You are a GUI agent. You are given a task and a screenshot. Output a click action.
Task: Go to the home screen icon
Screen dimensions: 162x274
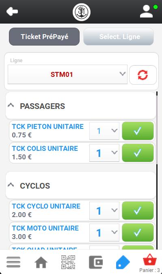point(41,262)
